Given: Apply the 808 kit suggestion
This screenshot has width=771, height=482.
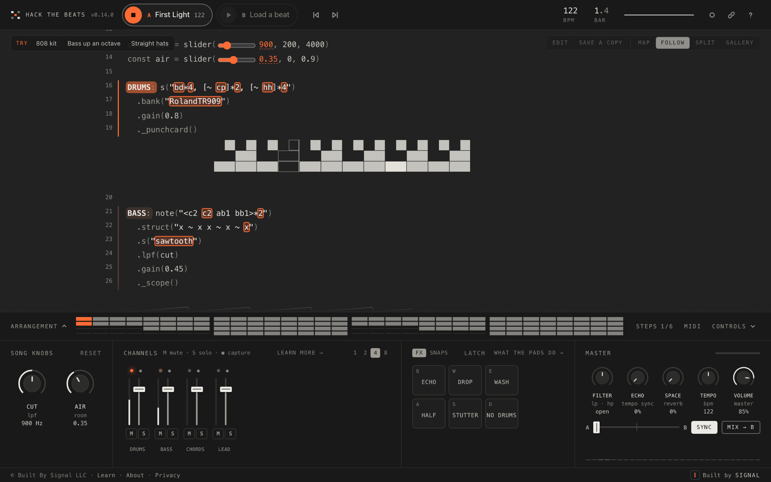Looking at the screenshot, I should [x=46, y=43].
